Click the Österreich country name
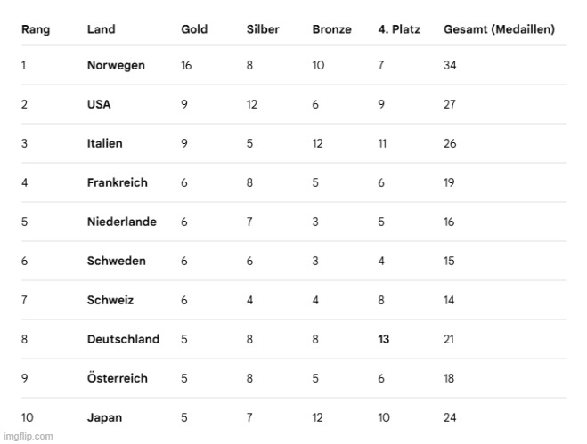 click(x=118, y=379)
